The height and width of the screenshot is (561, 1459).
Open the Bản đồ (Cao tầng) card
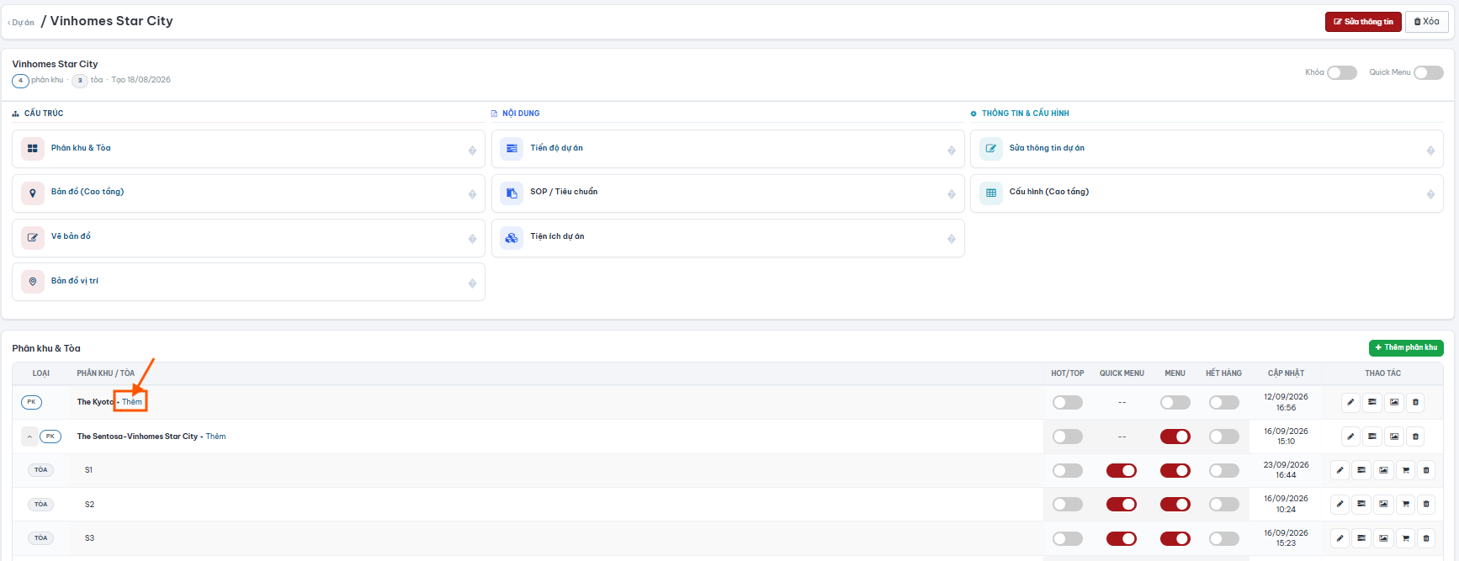pos(248,193)
